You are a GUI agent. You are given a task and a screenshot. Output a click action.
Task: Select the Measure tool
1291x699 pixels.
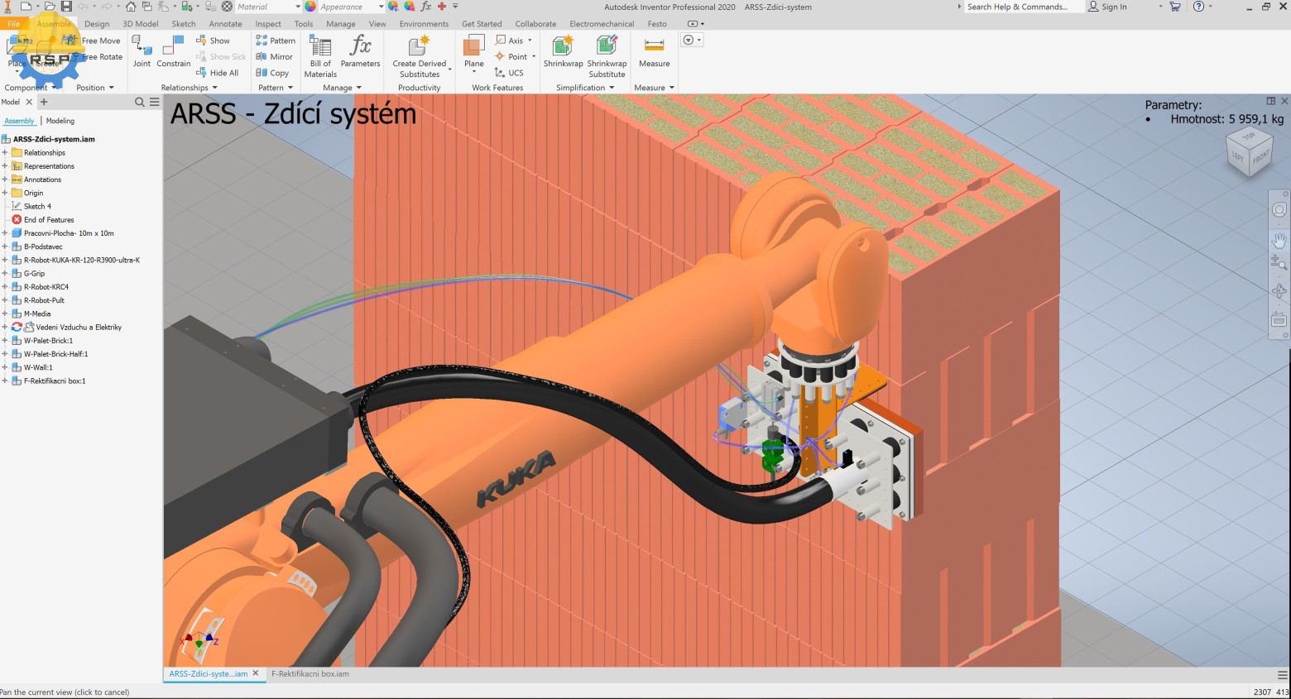pyautogui.click(x=654, y=51)
